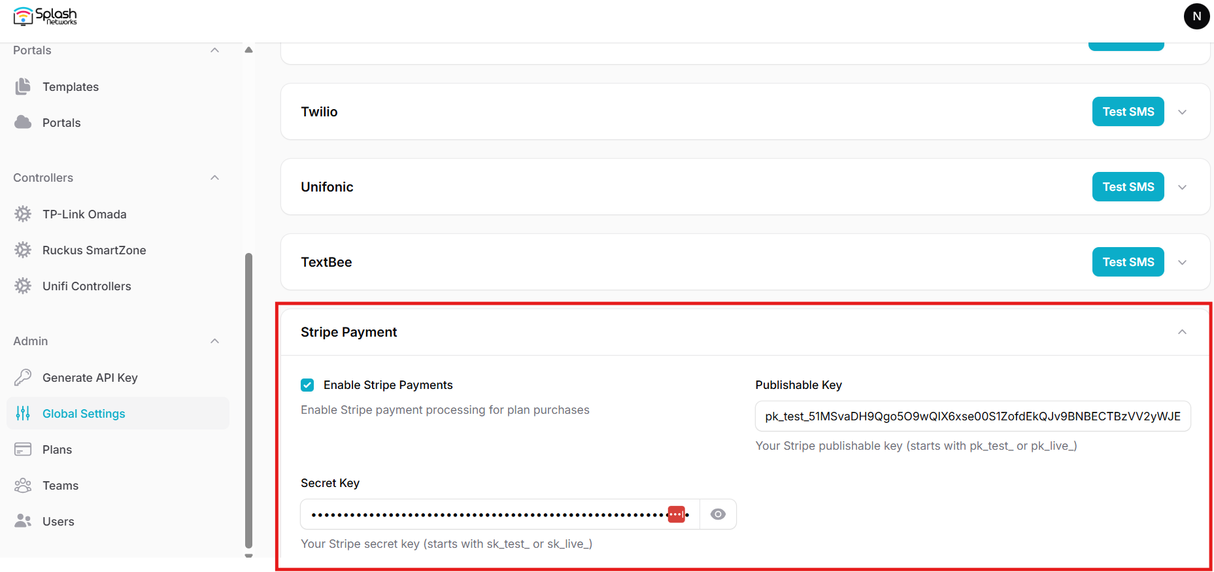
Task: Uncheck Enable Stripe Payments checkbox
Action: click(307, 385)
